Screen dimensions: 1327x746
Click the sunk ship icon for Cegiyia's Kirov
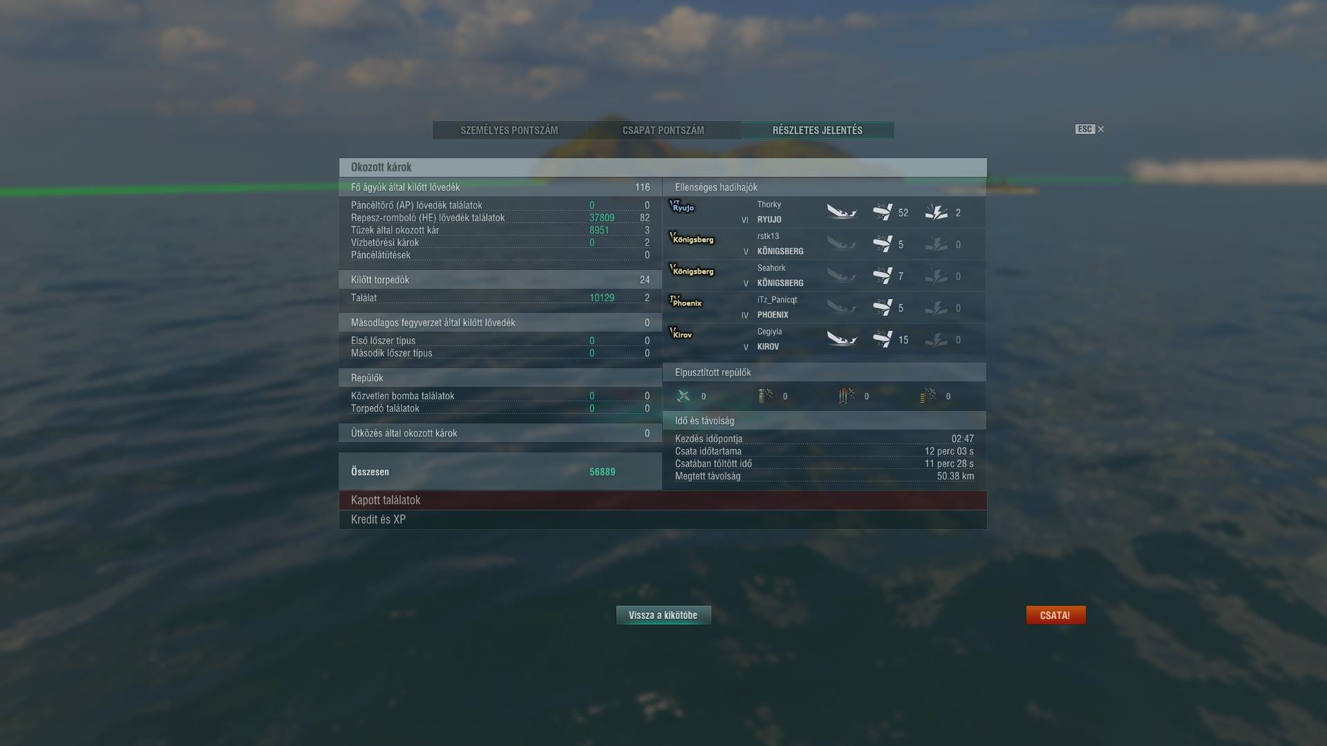842,339
